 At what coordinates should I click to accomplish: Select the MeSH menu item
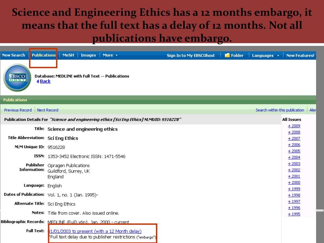pos(68,55)
